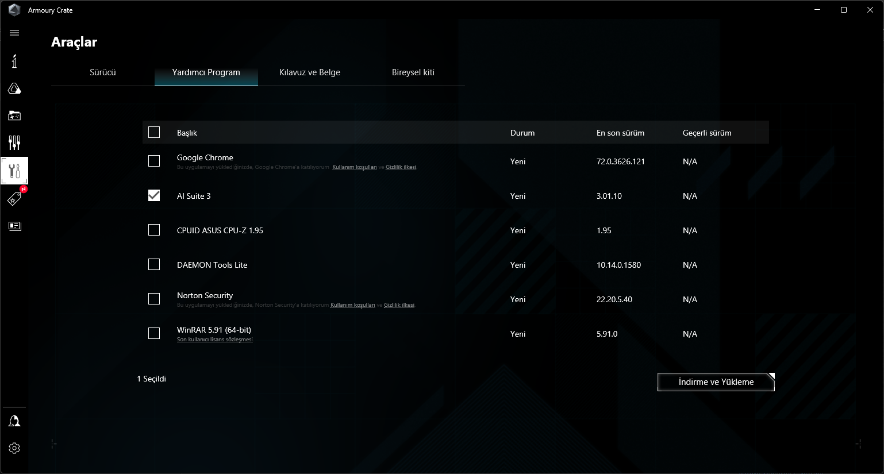Viewport: 884px width, 474px height.
Task: Click the Google Chrome title text
Action: (x=205, y=157)
